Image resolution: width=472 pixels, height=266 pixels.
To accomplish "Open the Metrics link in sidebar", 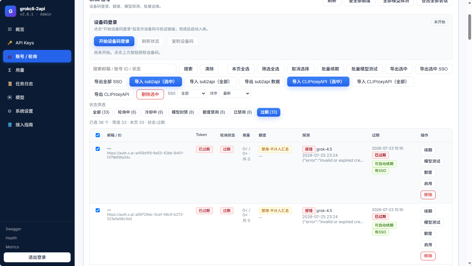I will [12, 247].
